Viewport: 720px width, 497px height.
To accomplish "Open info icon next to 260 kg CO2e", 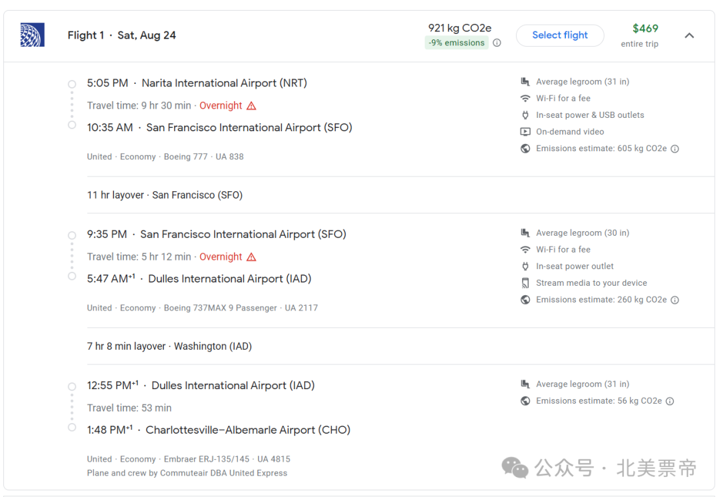I will (675, 300).
